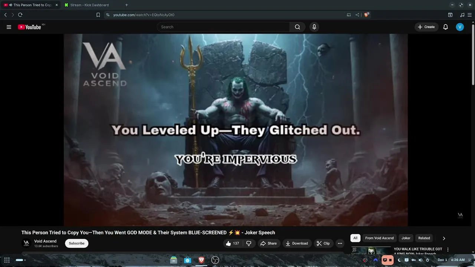Open the clock showing Dec 1 4:26 AM
This screenshot has width=475, height=267.
click(451, 260)
